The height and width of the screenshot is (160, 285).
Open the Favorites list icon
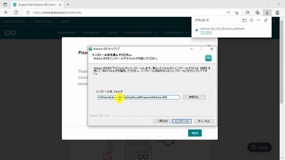(x=248, y=12)
